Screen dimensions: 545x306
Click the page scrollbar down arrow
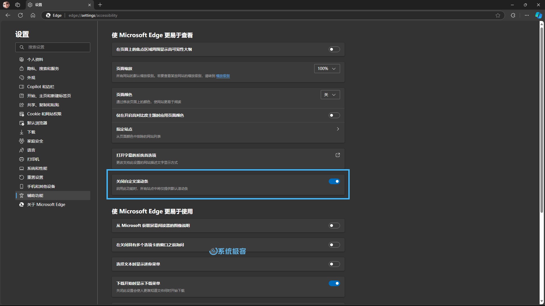click(542, 301)
